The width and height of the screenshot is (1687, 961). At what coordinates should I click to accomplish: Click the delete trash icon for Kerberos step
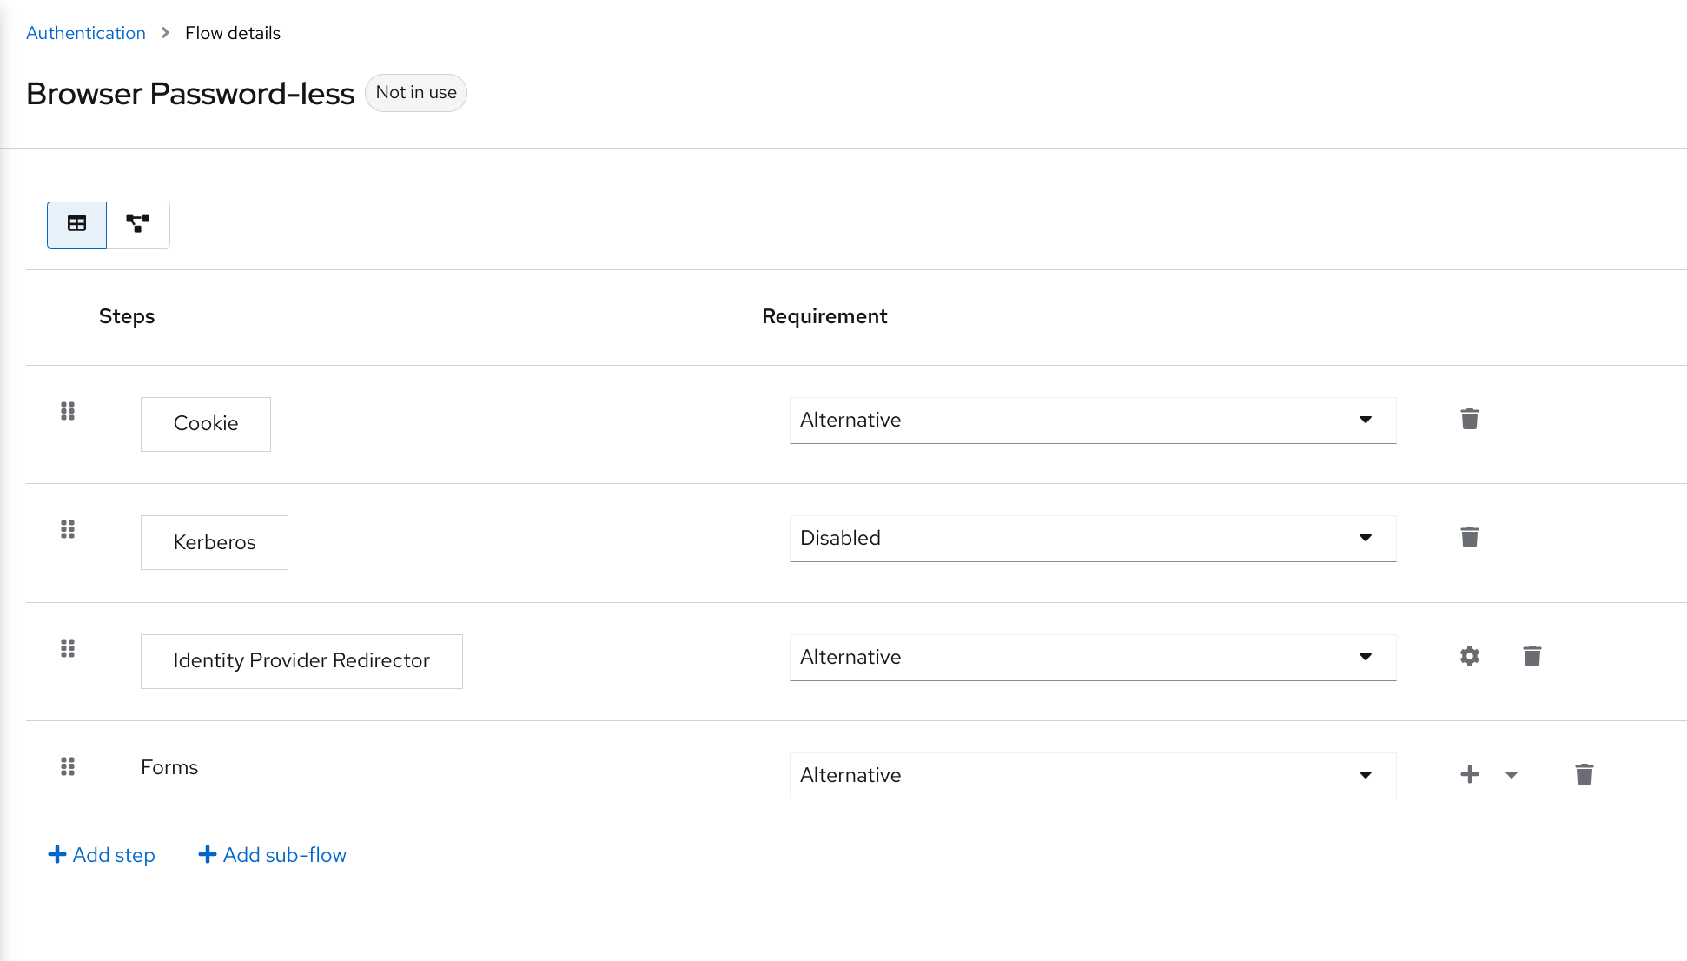(x=1469, y=537)
